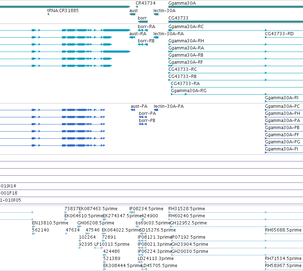The image size is (303, 271).
Task: Click the RH71534.5prime EST label
Action: [x=283, y=259]
